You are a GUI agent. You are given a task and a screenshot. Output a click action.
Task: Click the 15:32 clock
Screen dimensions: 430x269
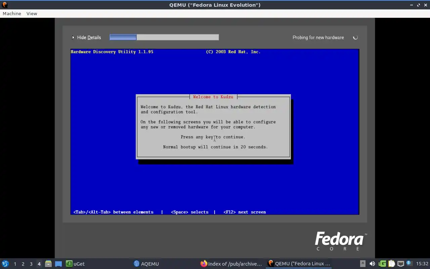pyautogui.click(x=422, y=264)
